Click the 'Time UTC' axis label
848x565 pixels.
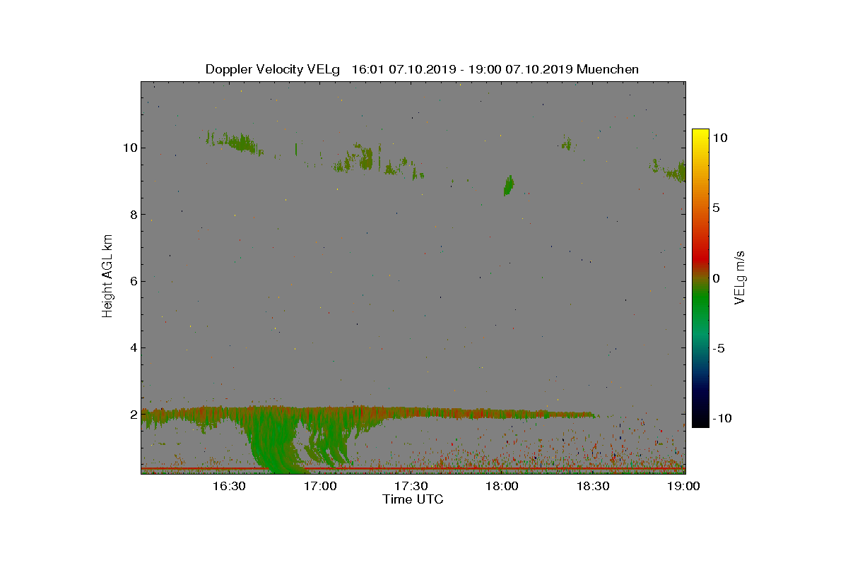413,499
